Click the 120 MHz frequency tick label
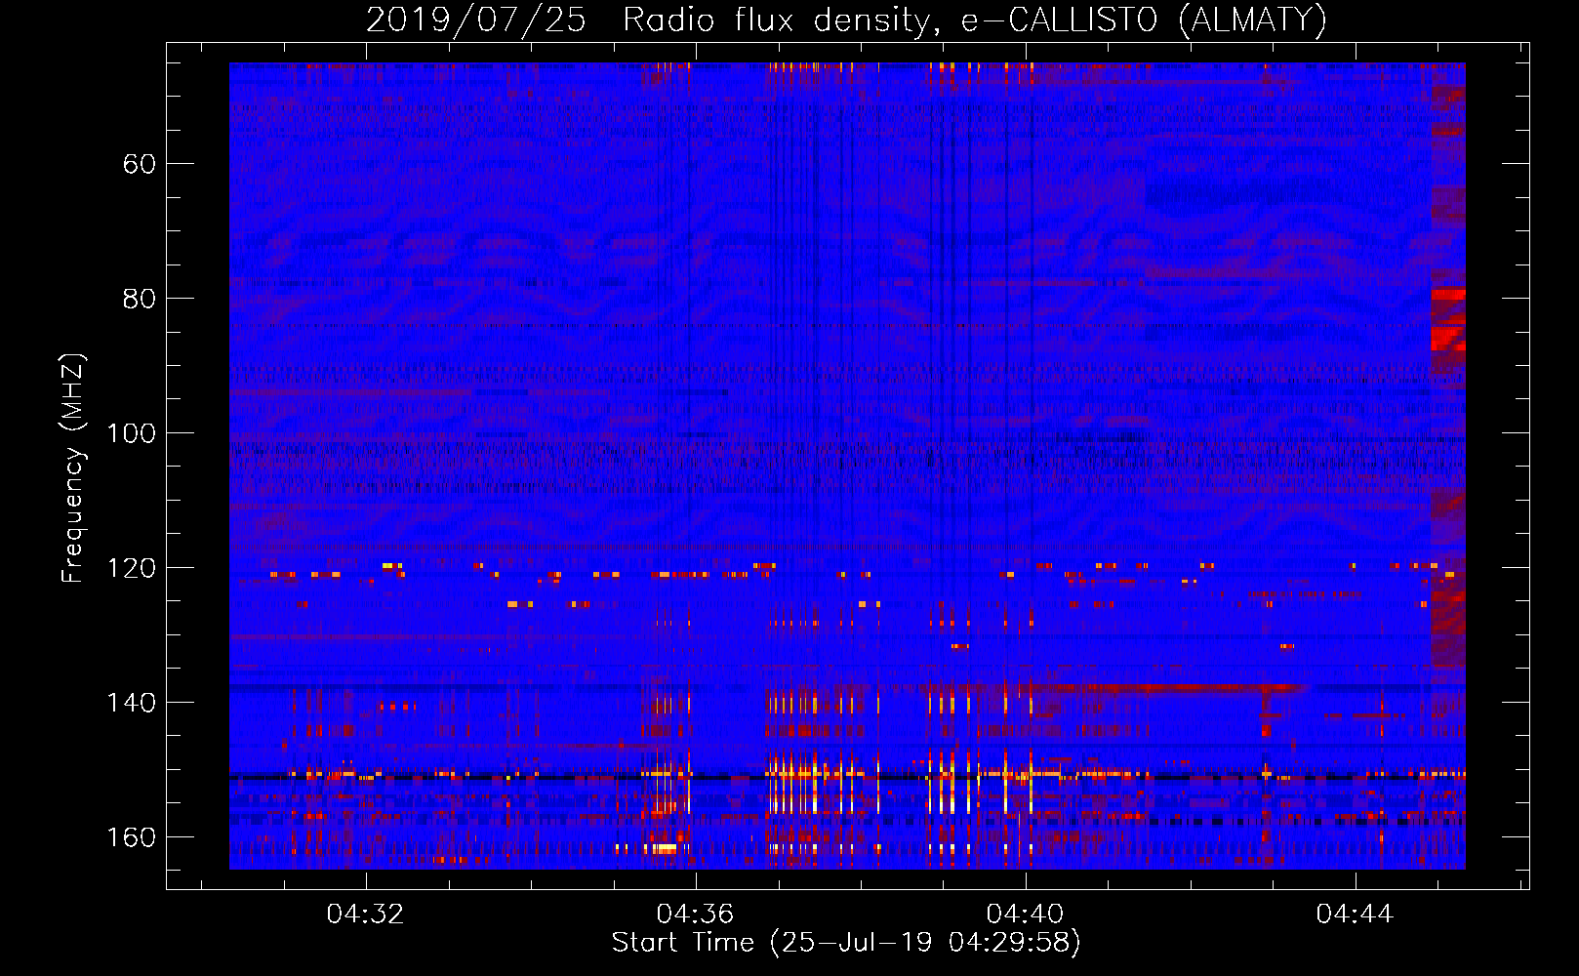 click(132, 568)
